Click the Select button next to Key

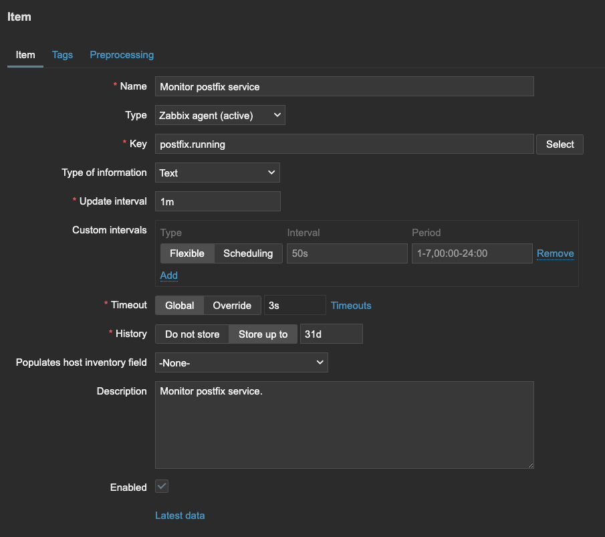[x=560, y=144]
